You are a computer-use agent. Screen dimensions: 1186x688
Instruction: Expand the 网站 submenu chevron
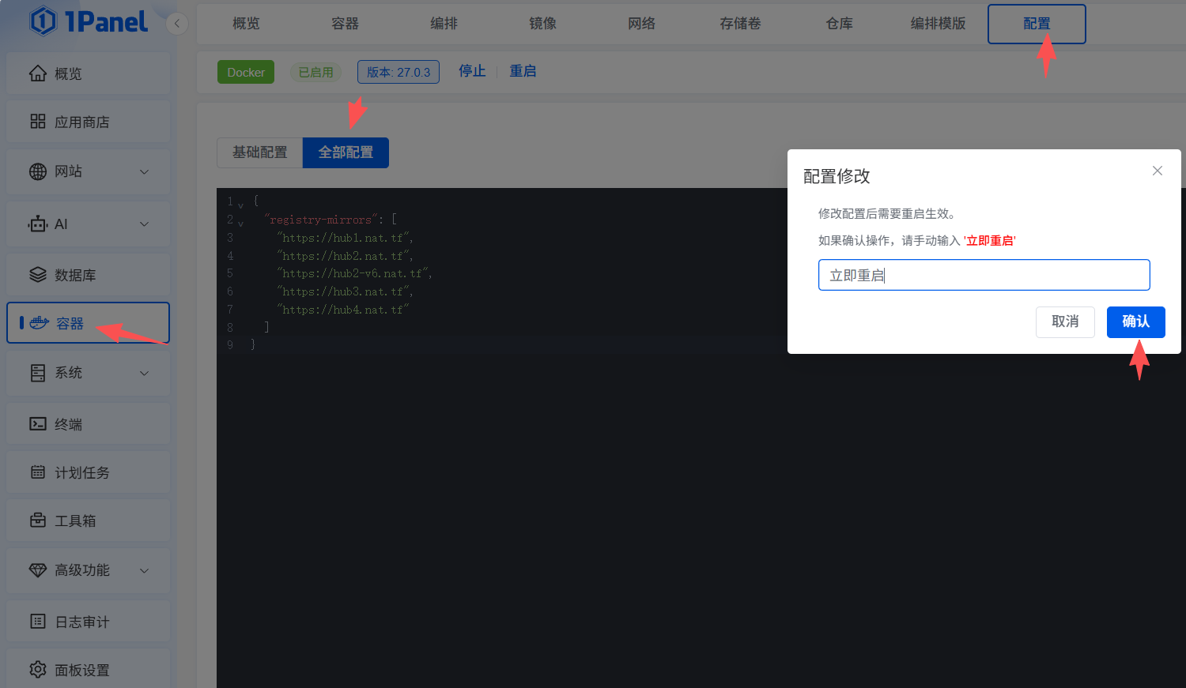pyautogui.click(x=144, y=171)
